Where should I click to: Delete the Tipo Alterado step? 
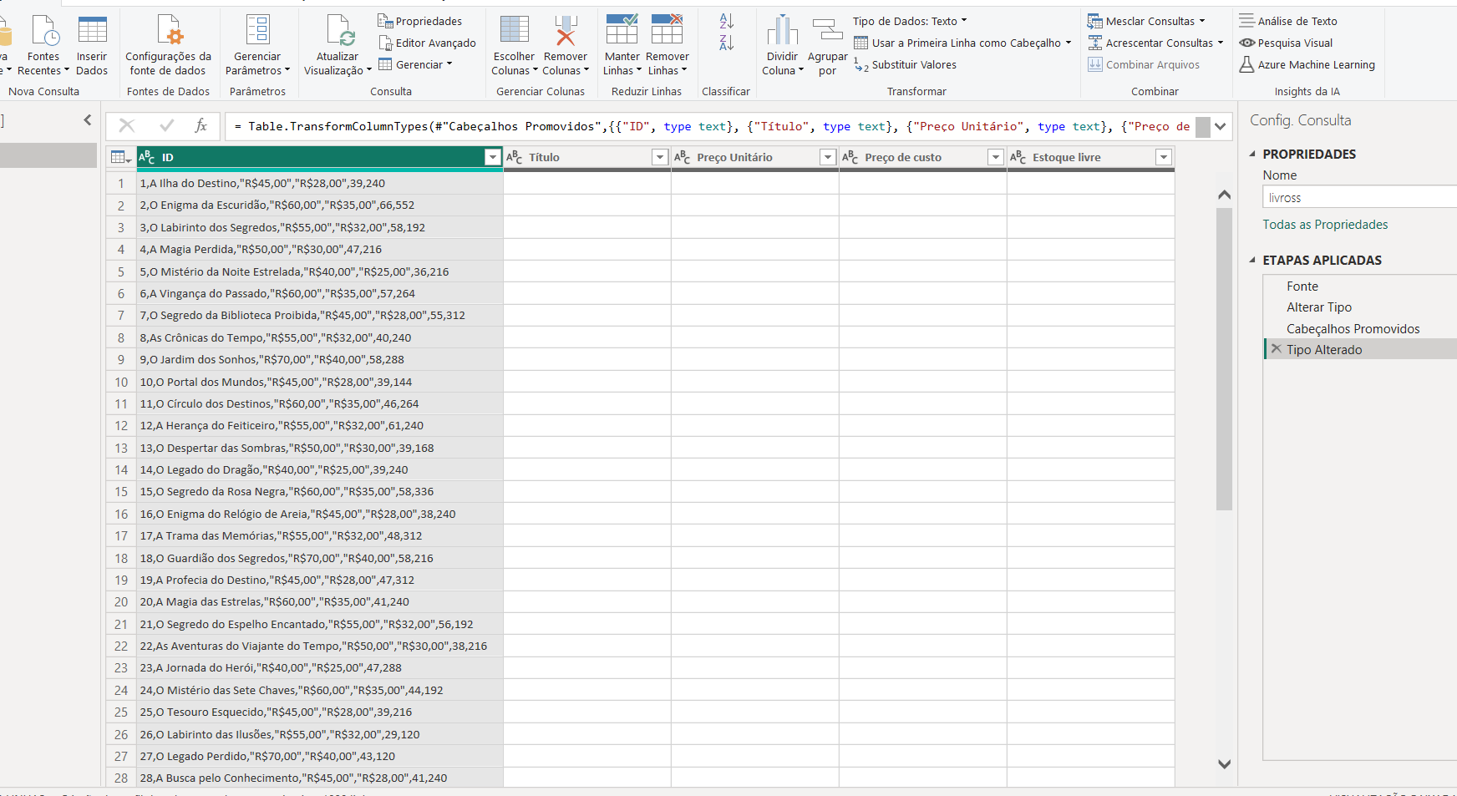click(1276, 349)
